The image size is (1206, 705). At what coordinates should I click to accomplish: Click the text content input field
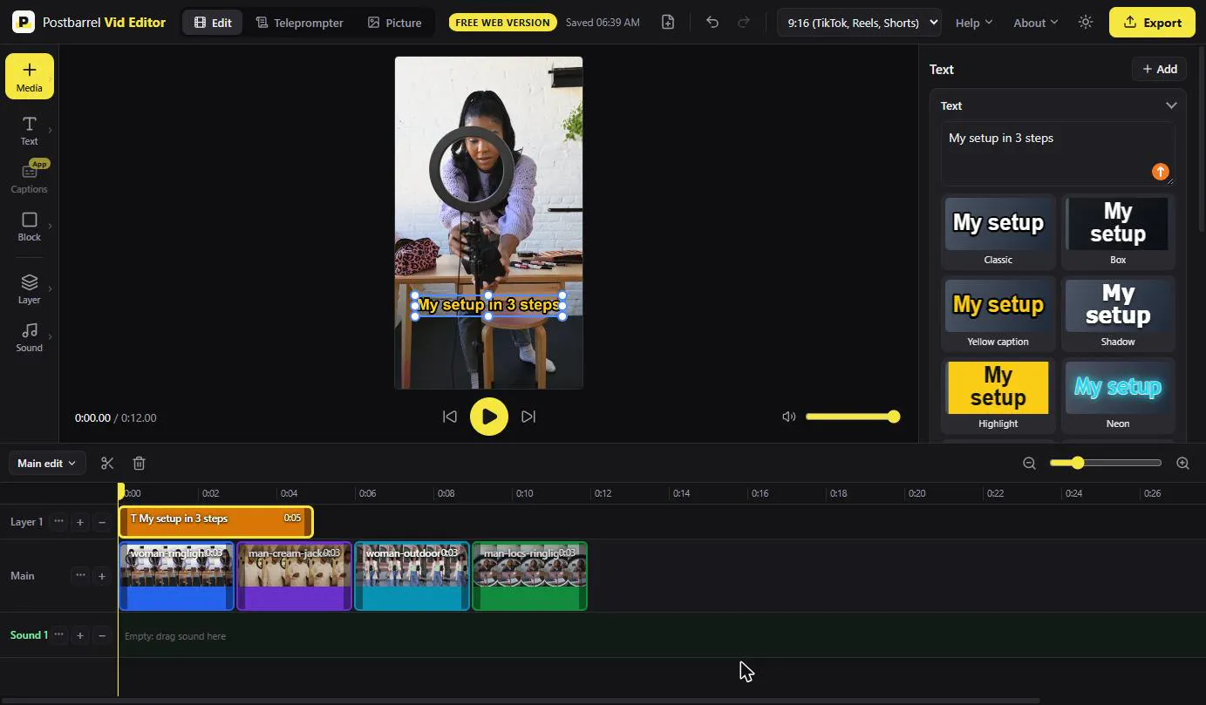click(x=1057, y=153)
